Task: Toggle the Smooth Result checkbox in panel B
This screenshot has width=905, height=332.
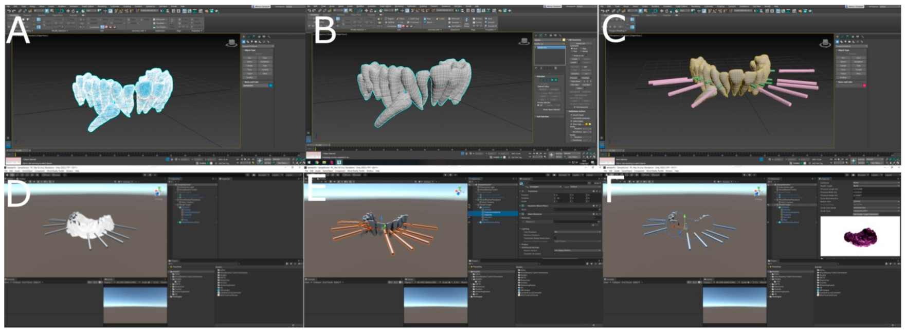Action: (571, 115)
